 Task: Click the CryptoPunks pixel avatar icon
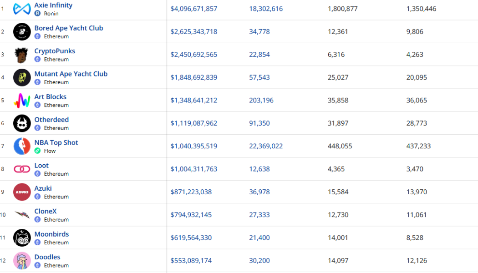tap(22, 55)
